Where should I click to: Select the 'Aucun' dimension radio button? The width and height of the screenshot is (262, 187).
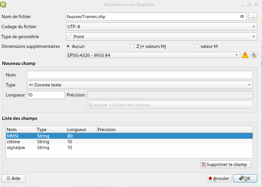[68, 46]
